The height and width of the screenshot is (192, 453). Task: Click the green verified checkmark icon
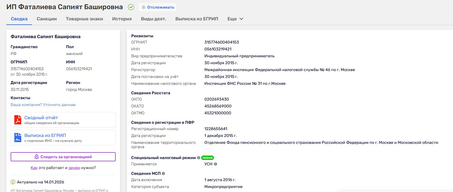point(131,7)
